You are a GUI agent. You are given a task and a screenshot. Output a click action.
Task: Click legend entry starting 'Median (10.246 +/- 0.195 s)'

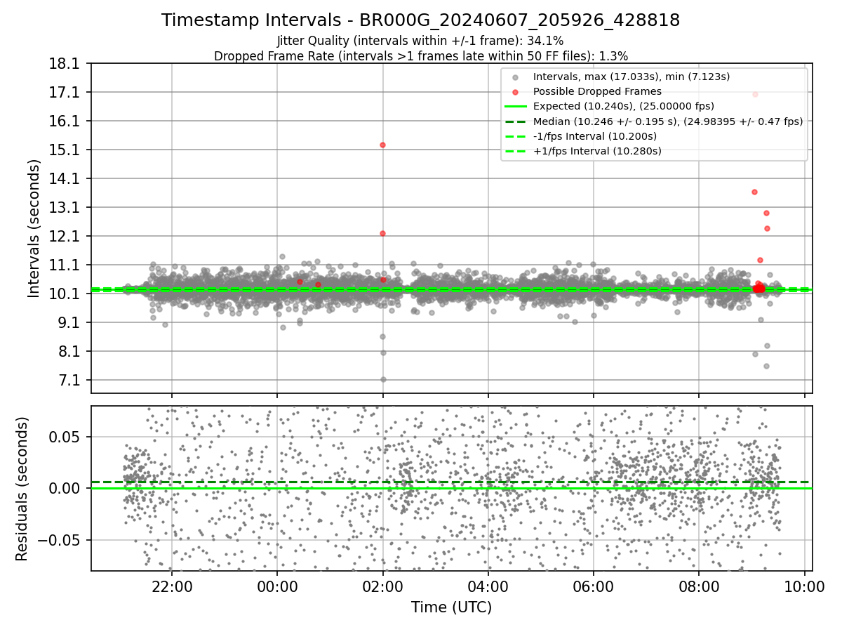click(668, 121)
